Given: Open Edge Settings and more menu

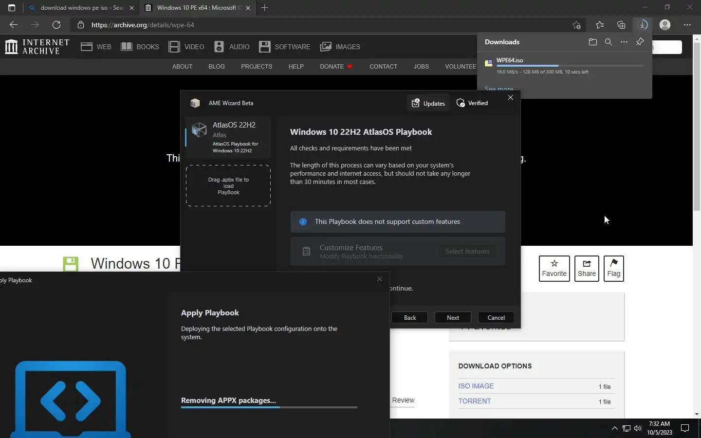Looking at the screenshot, I should point(687,25).
